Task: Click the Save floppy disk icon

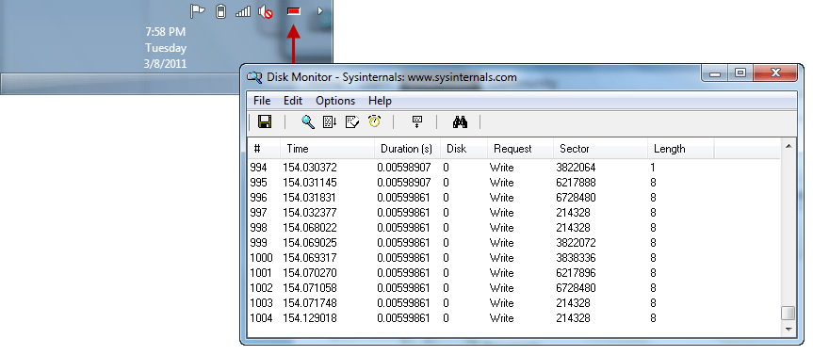Action: tap(265, 122)
